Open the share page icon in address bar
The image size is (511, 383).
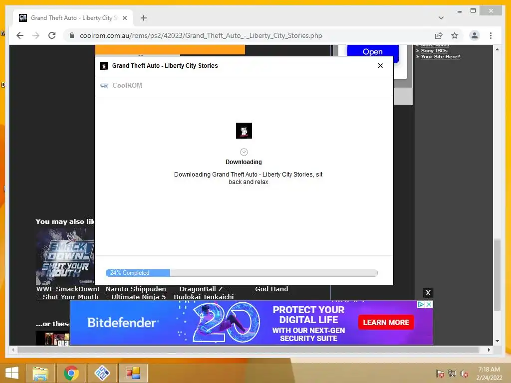439,35
